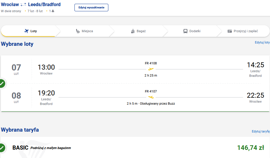Click the Wybrane loty heading
The image size is (270, 158).
pos(17,44)
